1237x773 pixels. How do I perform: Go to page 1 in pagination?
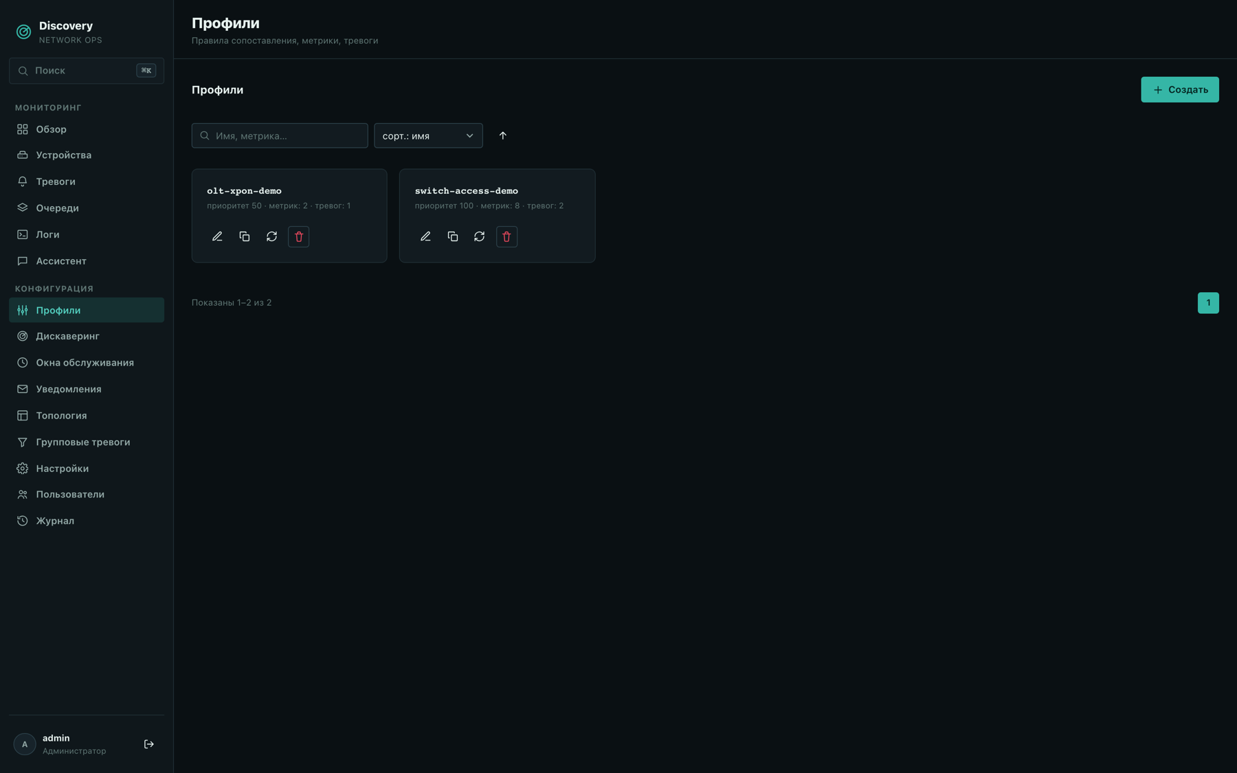click(1208, 303)
